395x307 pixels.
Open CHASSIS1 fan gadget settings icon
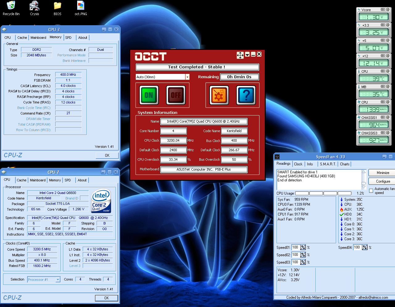tap(383, 117)
